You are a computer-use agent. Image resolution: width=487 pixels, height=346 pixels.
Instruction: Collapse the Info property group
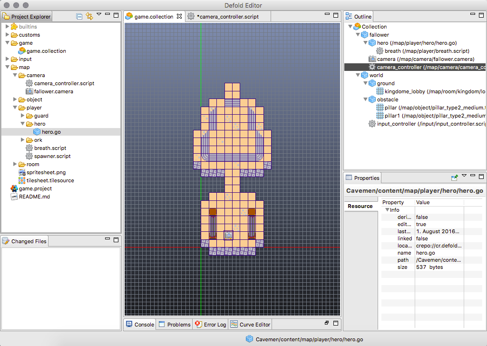point(387,210)
